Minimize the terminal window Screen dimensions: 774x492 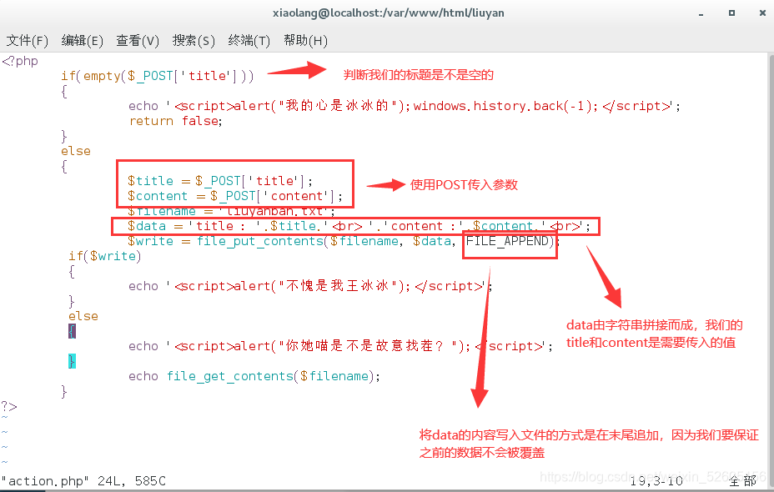pyautogui.click(x=701, y=13)
